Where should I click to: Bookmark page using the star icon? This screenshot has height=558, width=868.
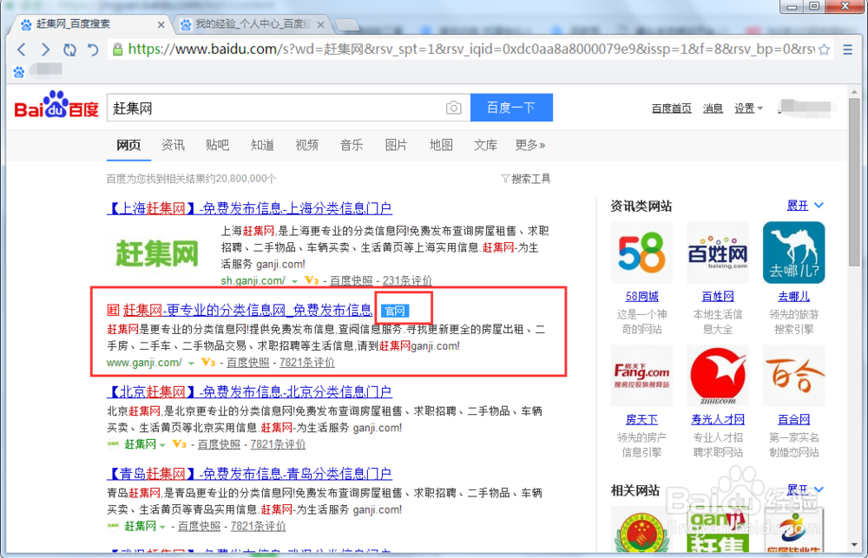coord(825,49)
